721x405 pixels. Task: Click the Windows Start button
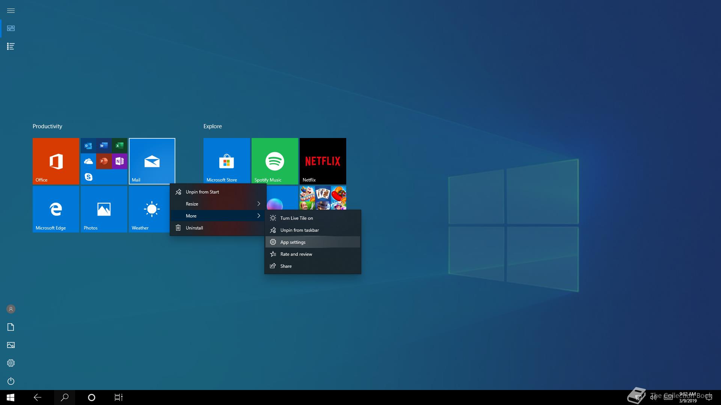[x=11, y=397]
